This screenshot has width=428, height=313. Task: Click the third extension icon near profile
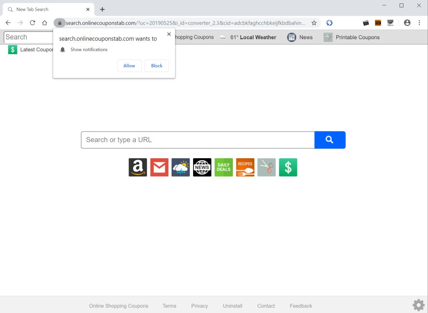tap(390, 23)
